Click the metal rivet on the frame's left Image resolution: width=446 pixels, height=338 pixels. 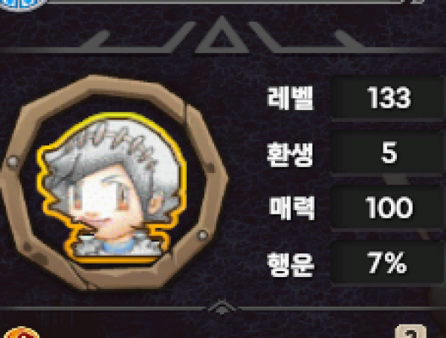pyautogui.click(x=13, y=162)
